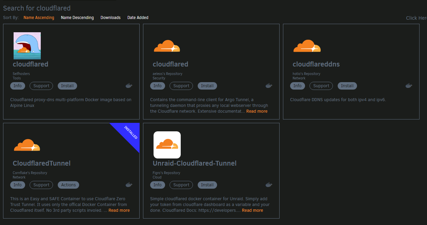The image size is (427, 225).
Task: Click the 'Cloud' category label
Action: click(157, 177)
